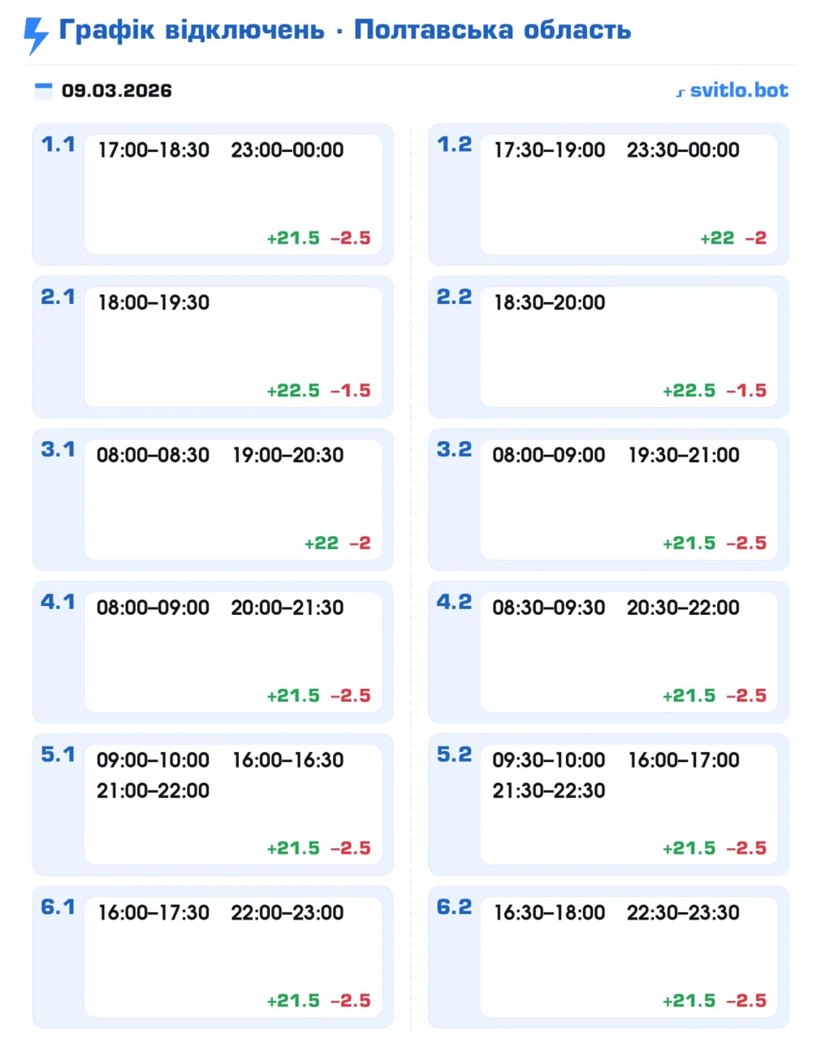
Task: Select queue 4.2 label
Action: (x=454, y=602)
